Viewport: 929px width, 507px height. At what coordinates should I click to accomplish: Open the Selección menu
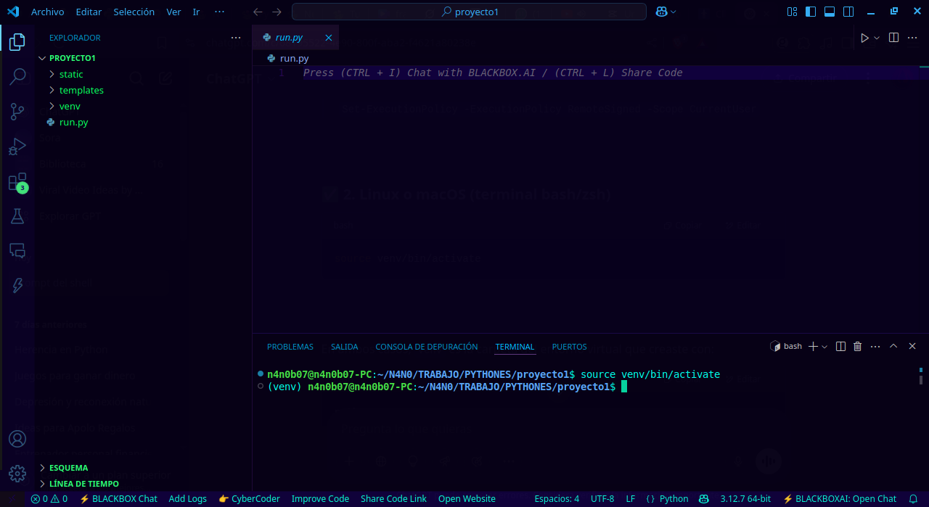[x=134, y=12]
